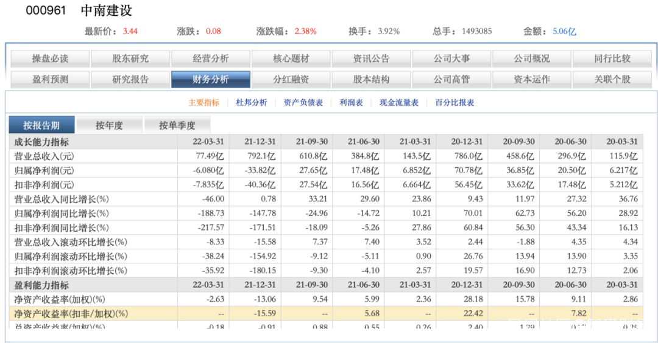Open 资讯公告 page
The image size is (658, 343).
(371, 59)
